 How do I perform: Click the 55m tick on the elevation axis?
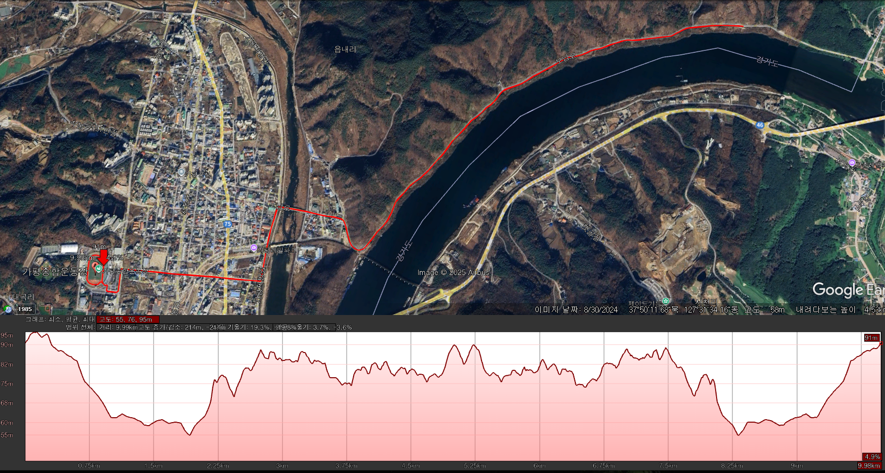point(7,435)
